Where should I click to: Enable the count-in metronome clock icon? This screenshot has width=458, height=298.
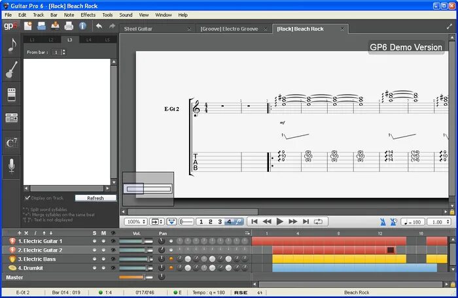click(x=393, y=222)
